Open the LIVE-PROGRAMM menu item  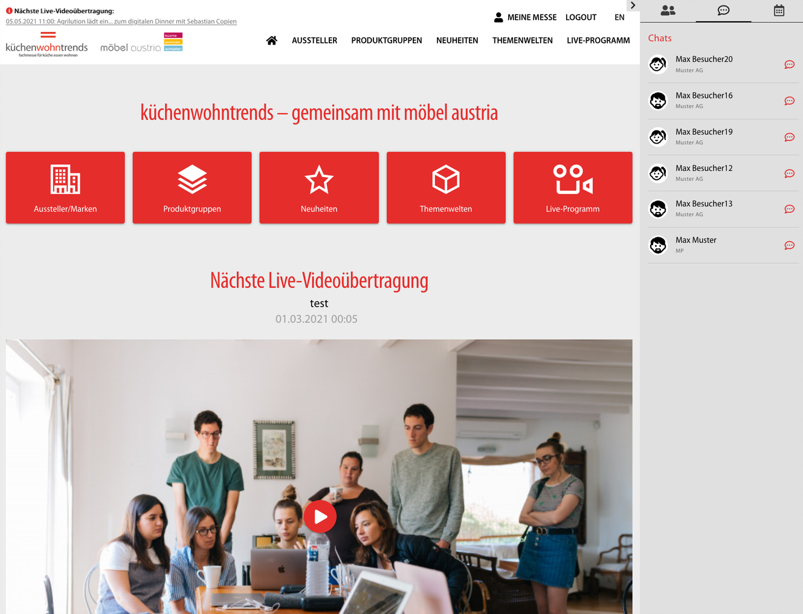(598, 40)
